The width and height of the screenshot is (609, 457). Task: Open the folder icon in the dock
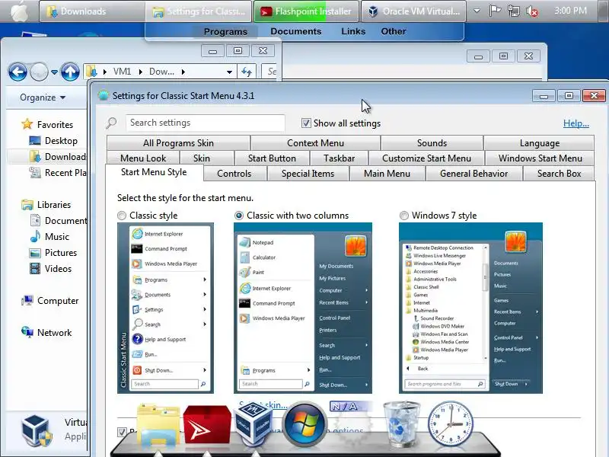tap(158, 424)
